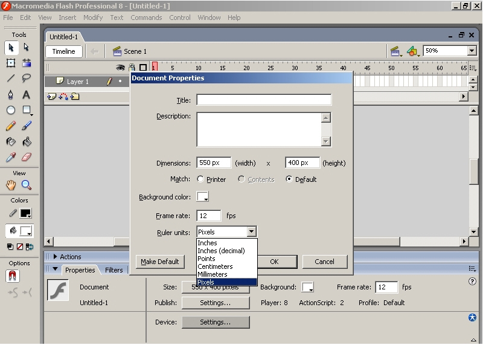This screenshot has height=345, width=483.
Task: Expand the Actions panel
Action: 56,257
